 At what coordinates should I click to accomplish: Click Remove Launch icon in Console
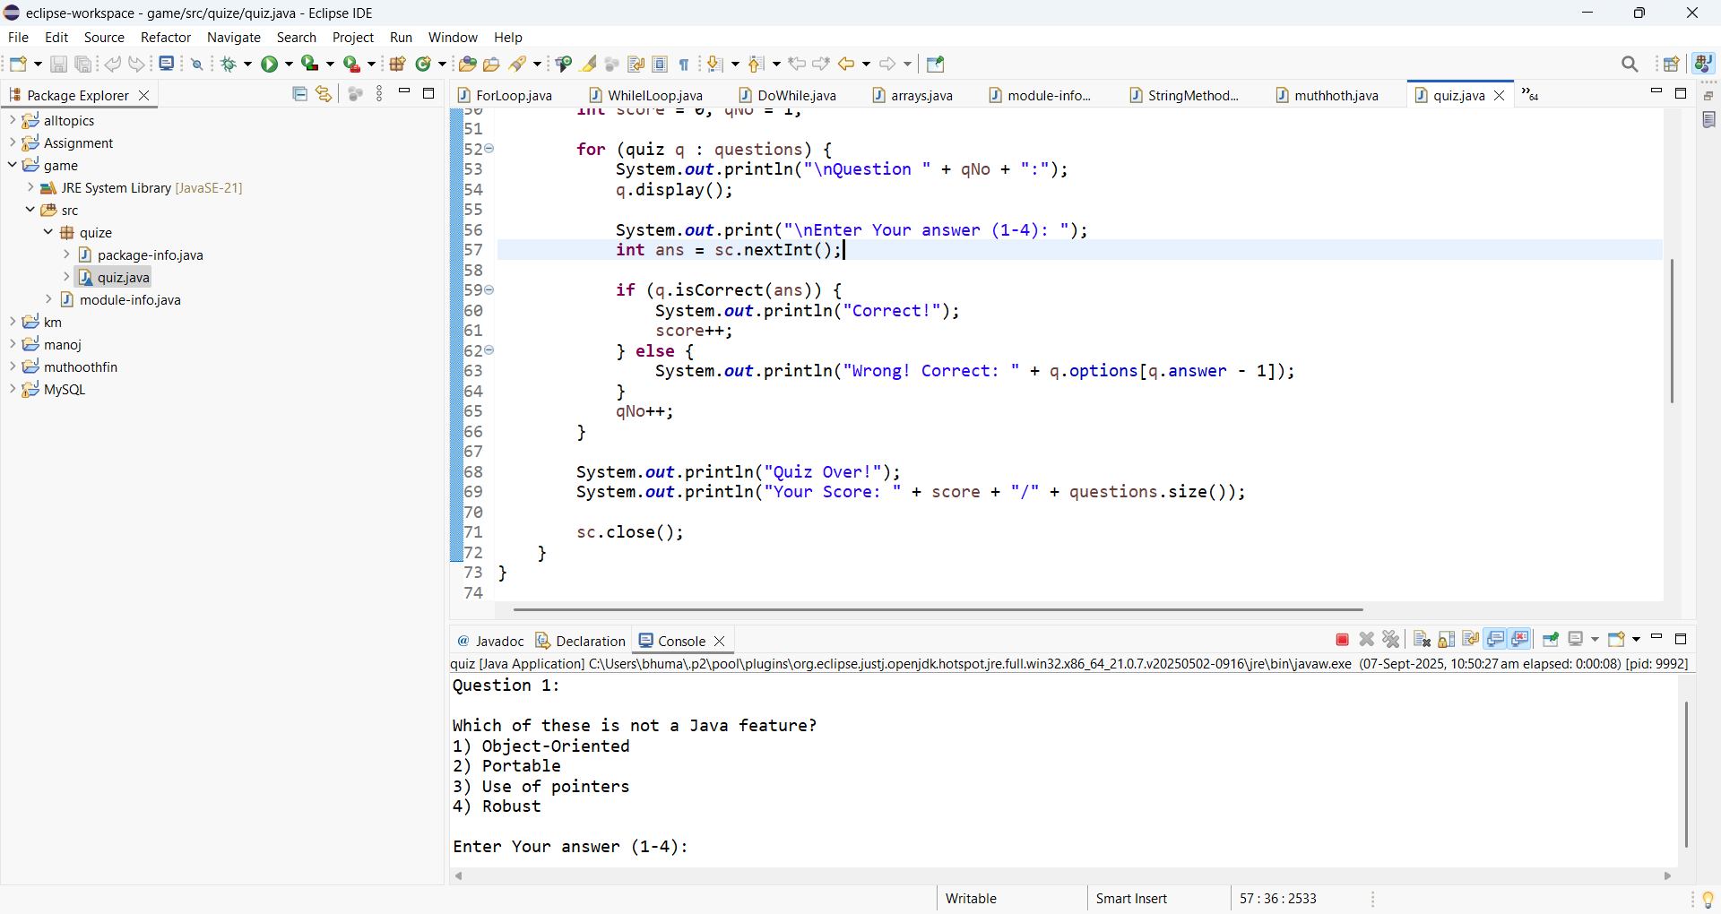point(1367,640)
